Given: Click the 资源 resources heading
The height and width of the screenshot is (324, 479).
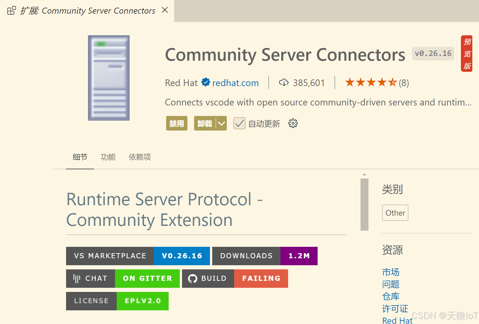Looking at the screenshot, I should (392, 250).
